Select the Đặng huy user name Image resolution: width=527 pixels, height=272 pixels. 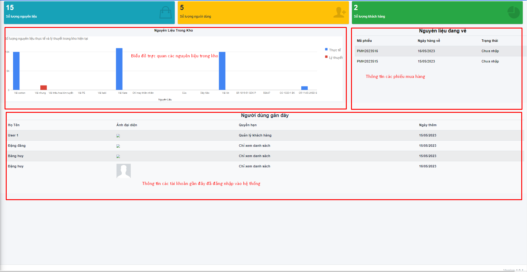[x=16, y=166]
